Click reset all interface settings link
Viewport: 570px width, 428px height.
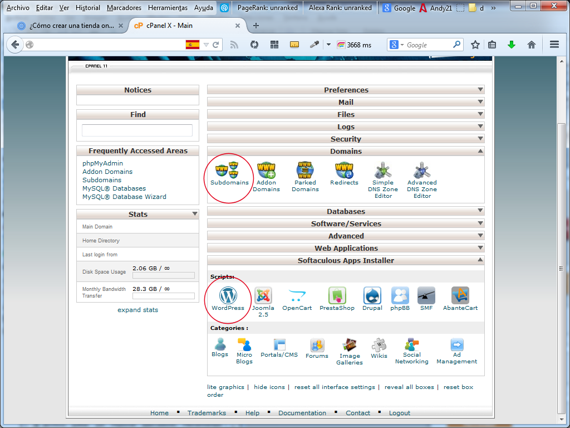click(335, 387)
